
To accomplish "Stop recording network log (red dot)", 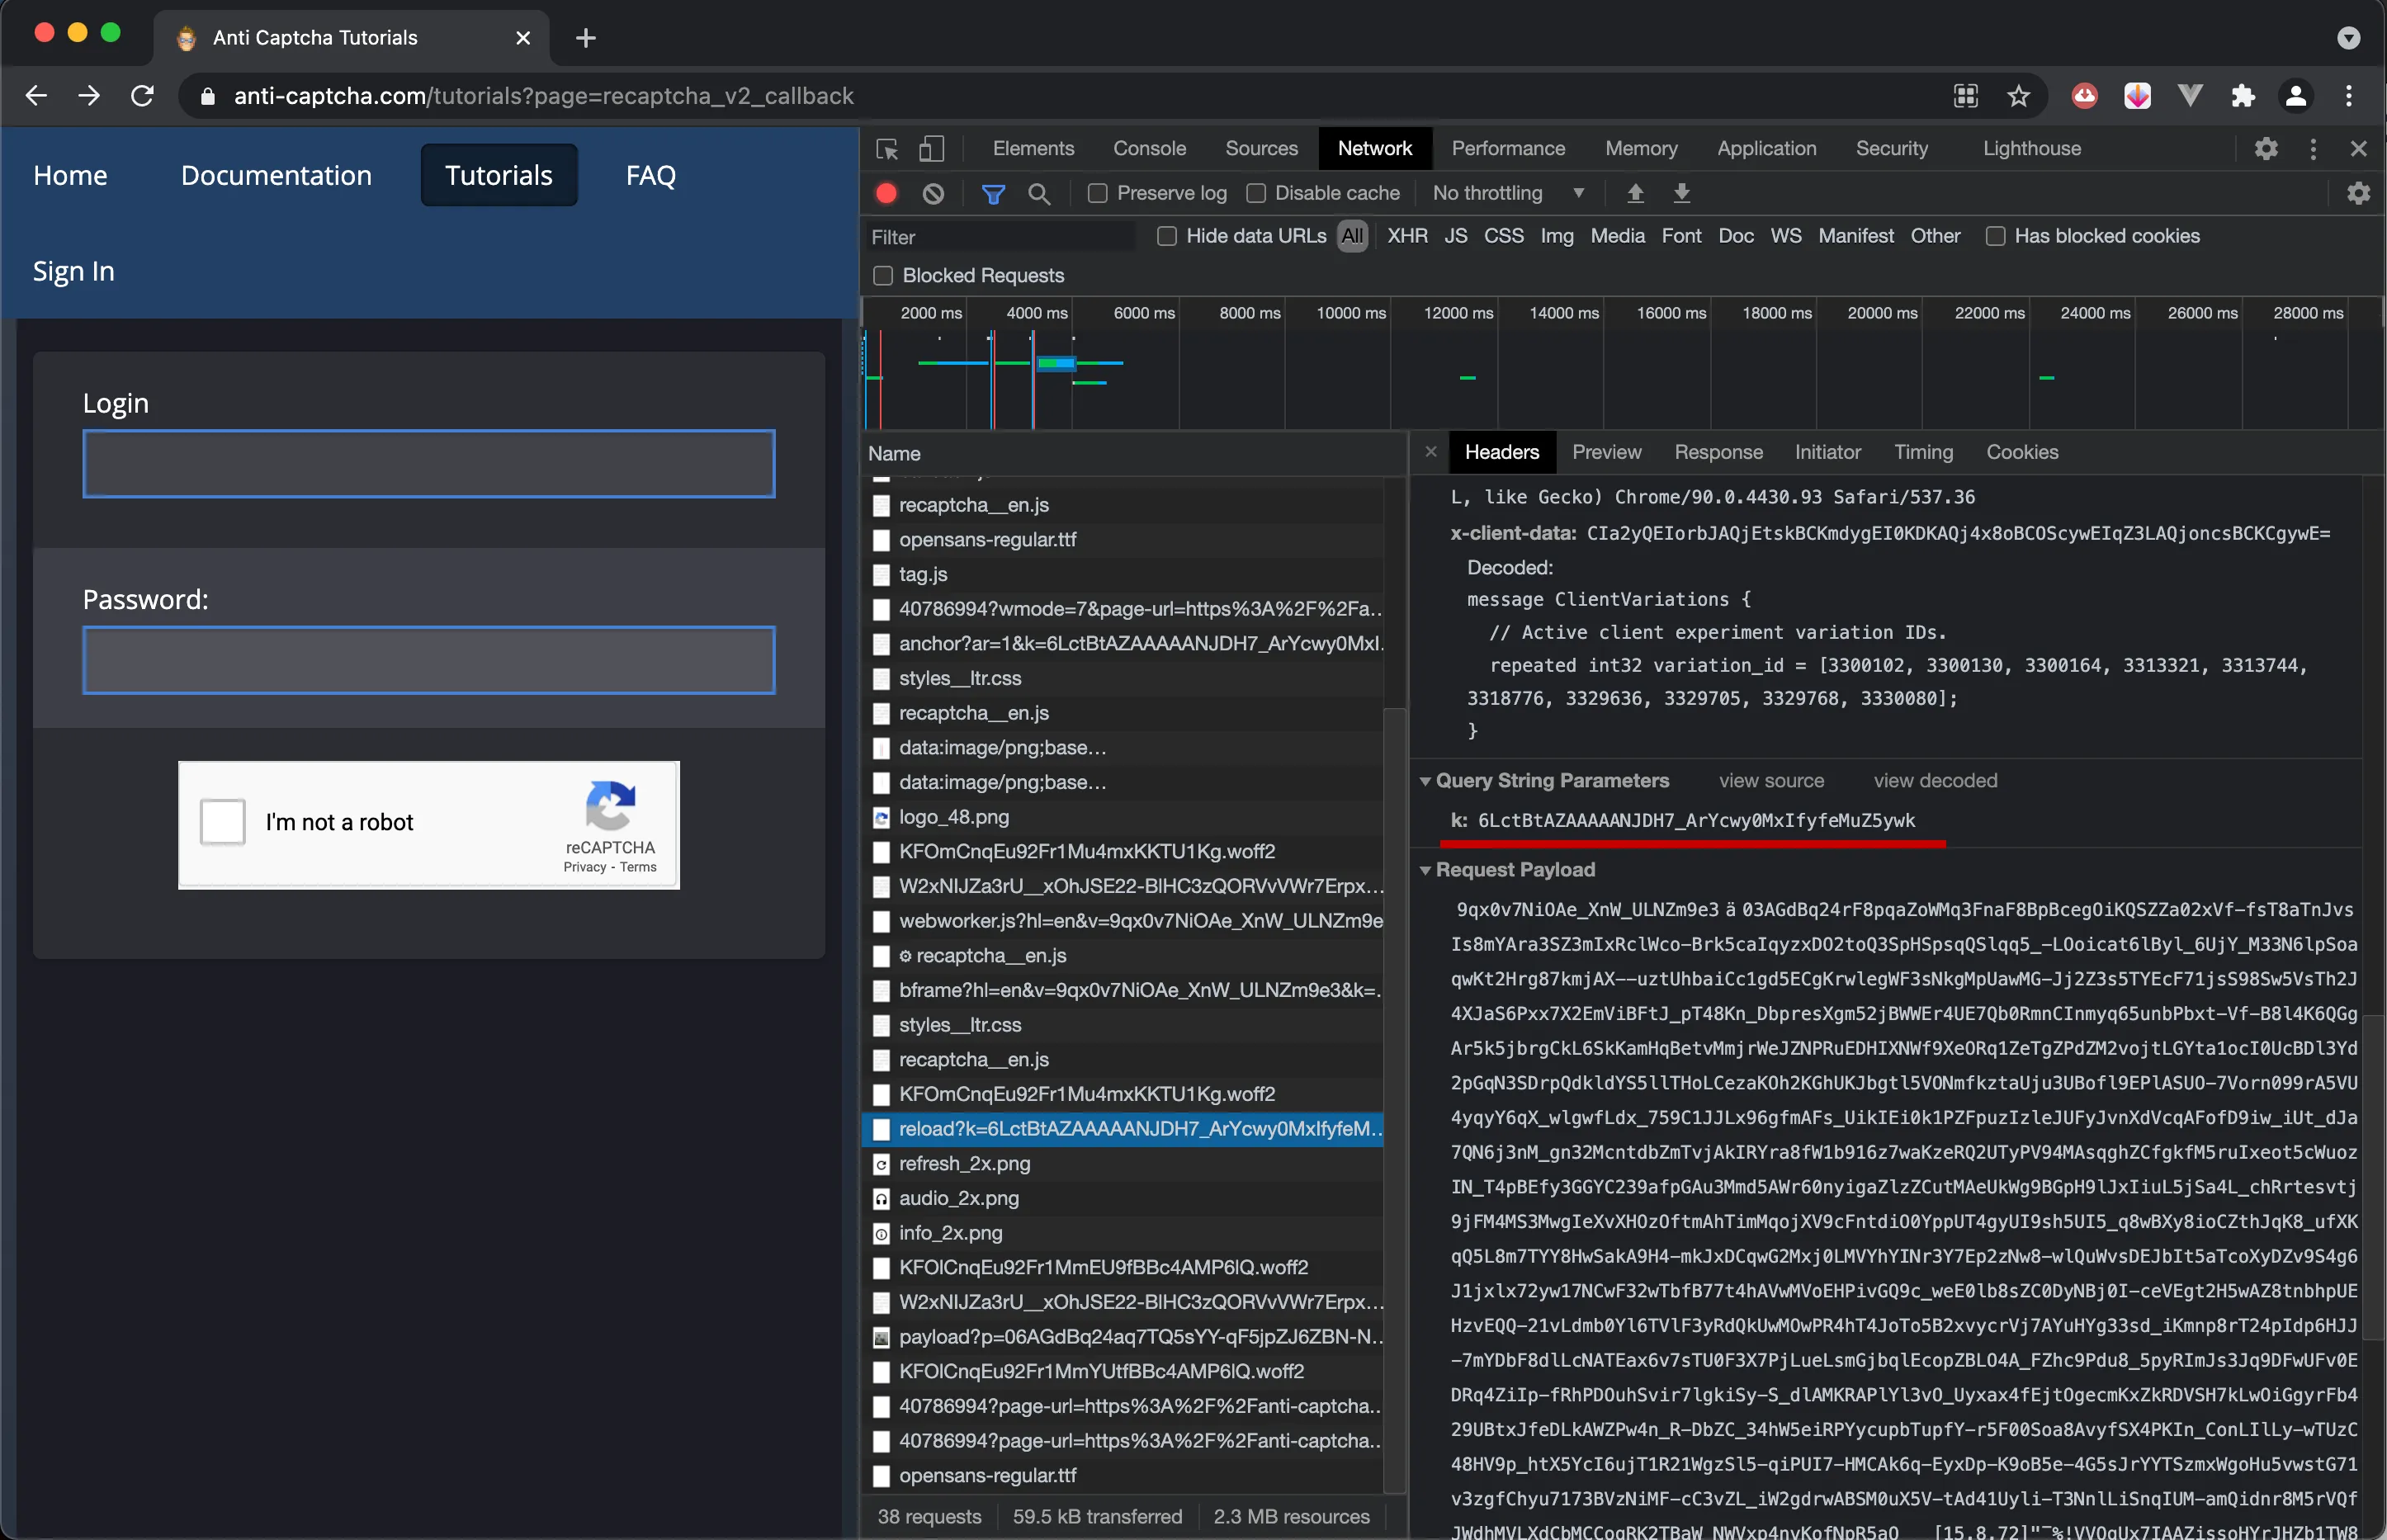I will pos(886,193).
